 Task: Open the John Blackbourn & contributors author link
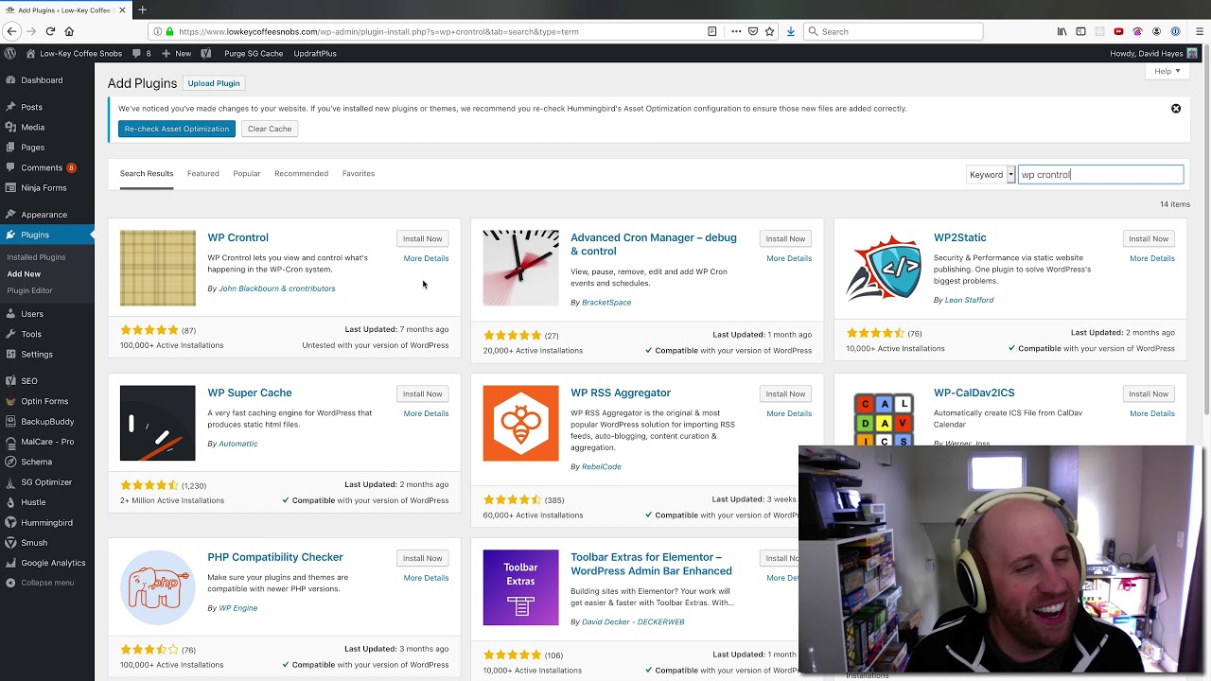click(x=276, y=288)
